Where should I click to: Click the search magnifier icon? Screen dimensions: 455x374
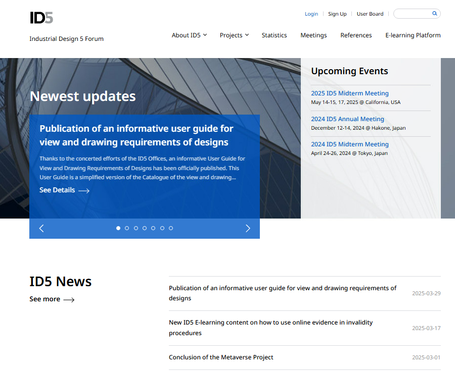coord(434,14)
